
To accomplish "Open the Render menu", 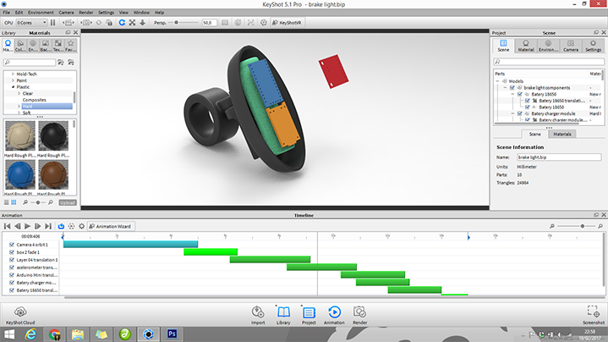I will point(85,13).
